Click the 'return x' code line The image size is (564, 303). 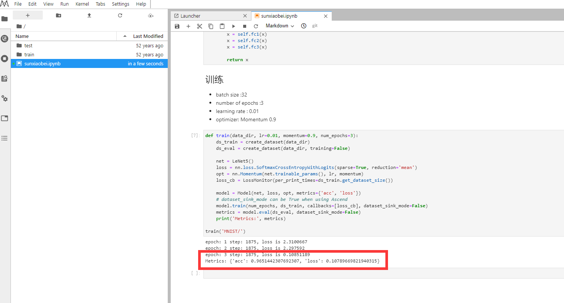pyautogui.click(x=238, y=60)
